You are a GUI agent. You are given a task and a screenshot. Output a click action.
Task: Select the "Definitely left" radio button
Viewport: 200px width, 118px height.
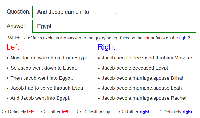[x=4, y=112]
